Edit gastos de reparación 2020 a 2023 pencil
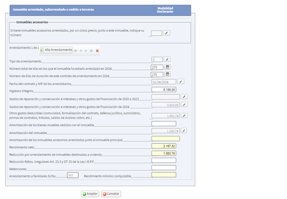This screenshot has height=199, width=287. pos(184,97)
